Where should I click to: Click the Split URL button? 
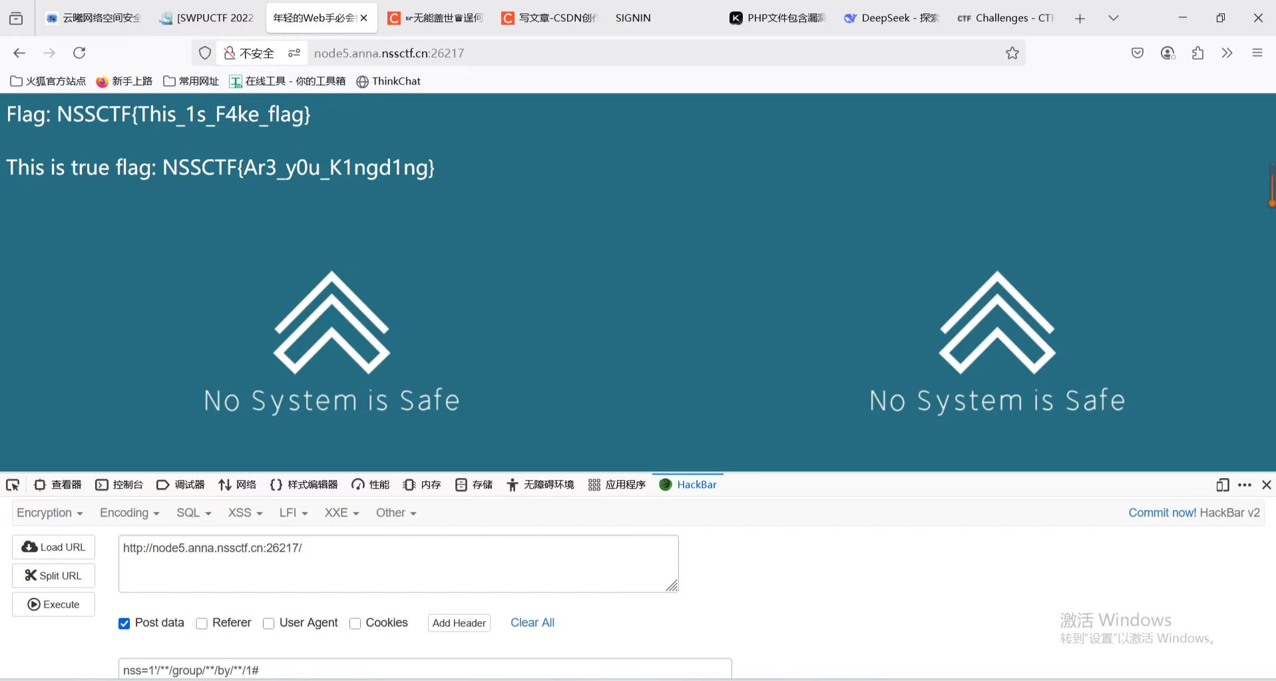point(53,576)
